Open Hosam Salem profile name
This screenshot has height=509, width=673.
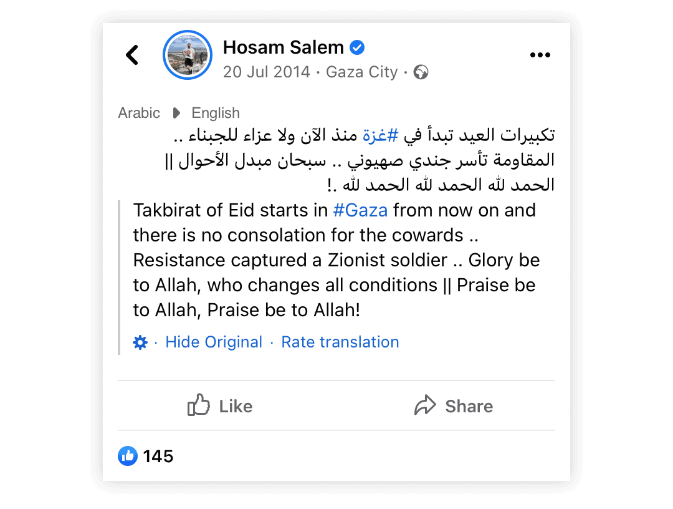tap(284, 47)
